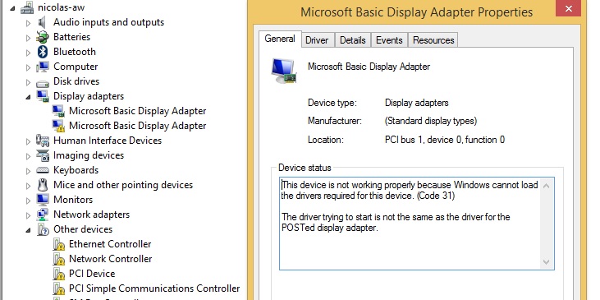Select the 'nicolas-aw' root label
Screen dimensions: 600x300
point(62,7)
